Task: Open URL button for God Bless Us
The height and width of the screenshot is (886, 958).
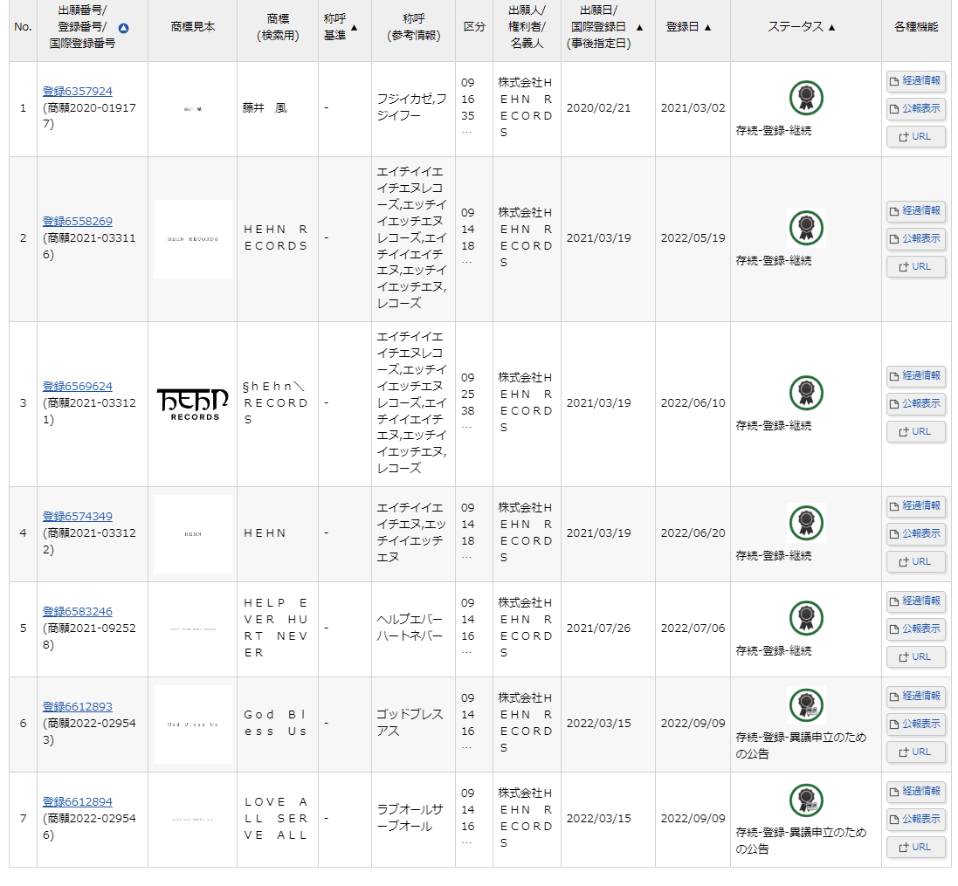Action: (916, 752)
